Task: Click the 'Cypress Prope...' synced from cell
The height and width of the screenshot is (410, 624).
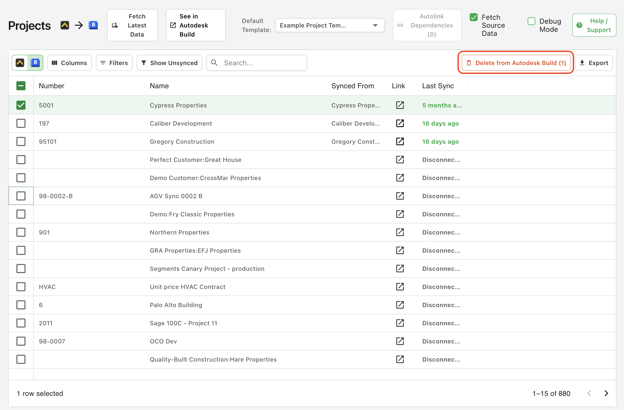Action: 356,105
